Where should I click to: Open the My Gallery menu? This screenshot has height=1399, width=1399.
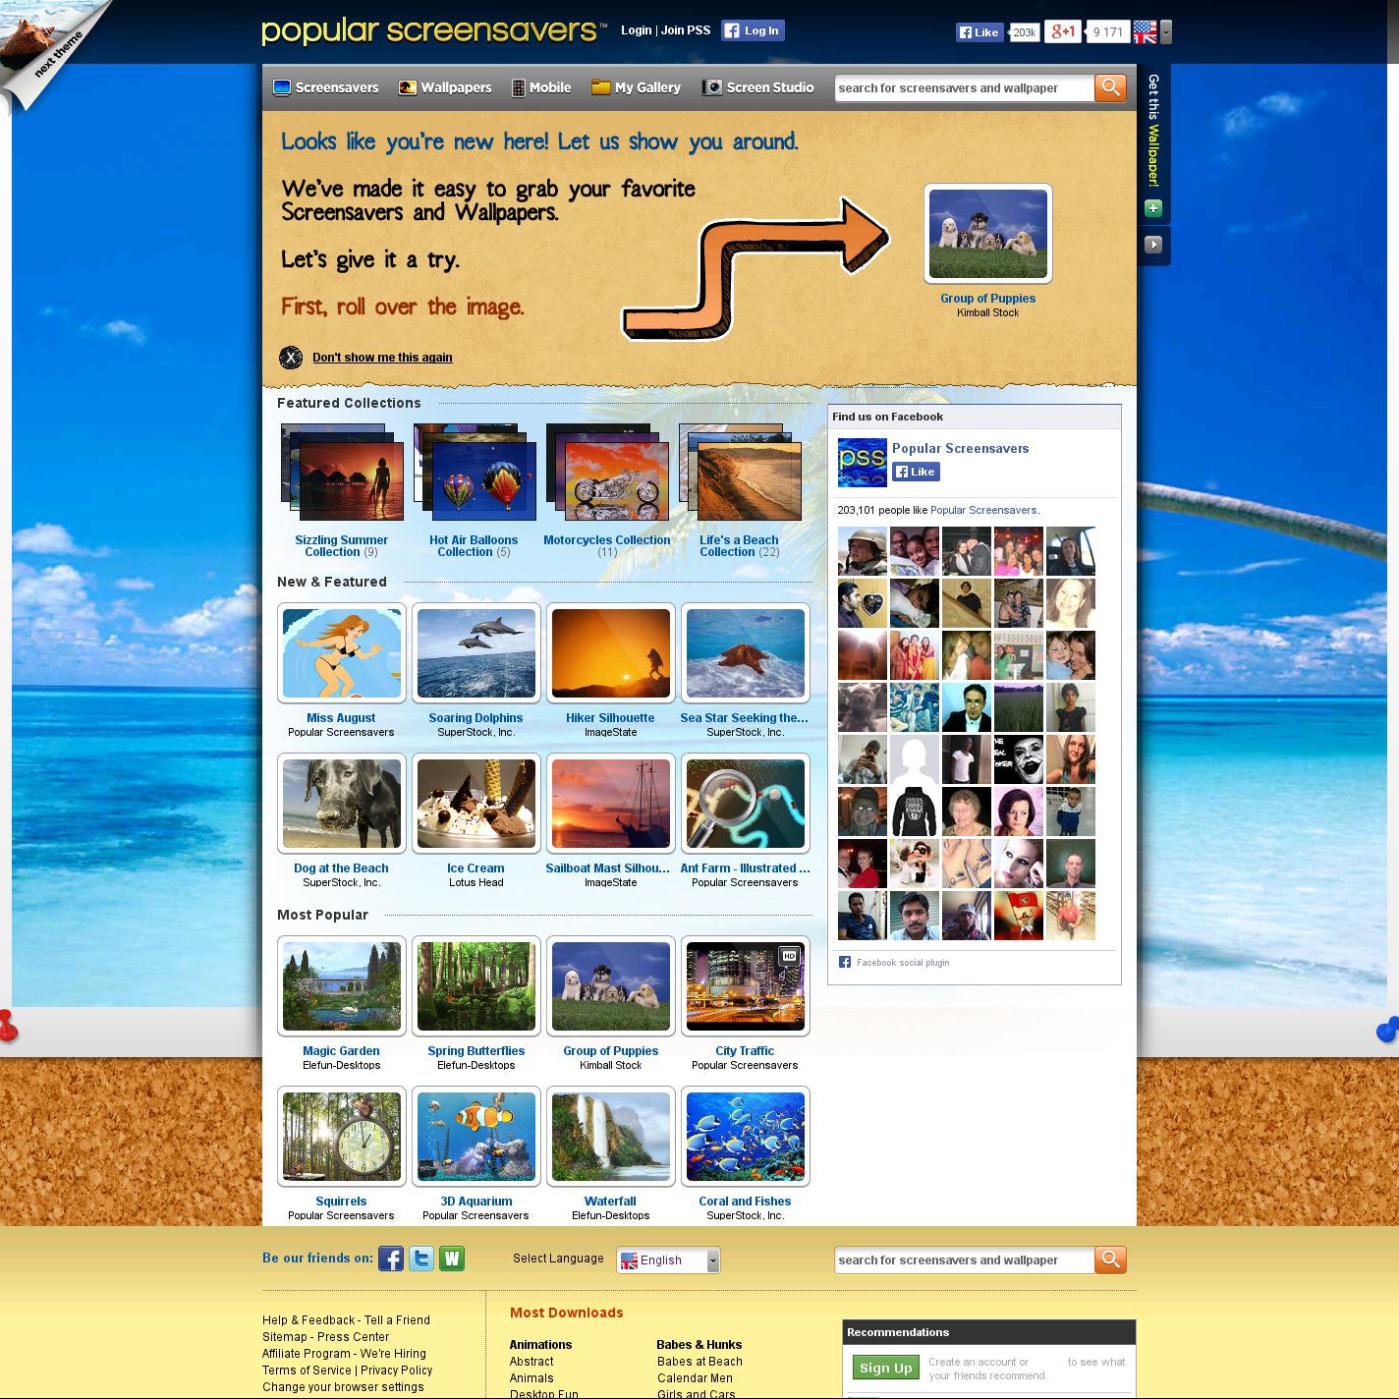click(x=636, y=87)
